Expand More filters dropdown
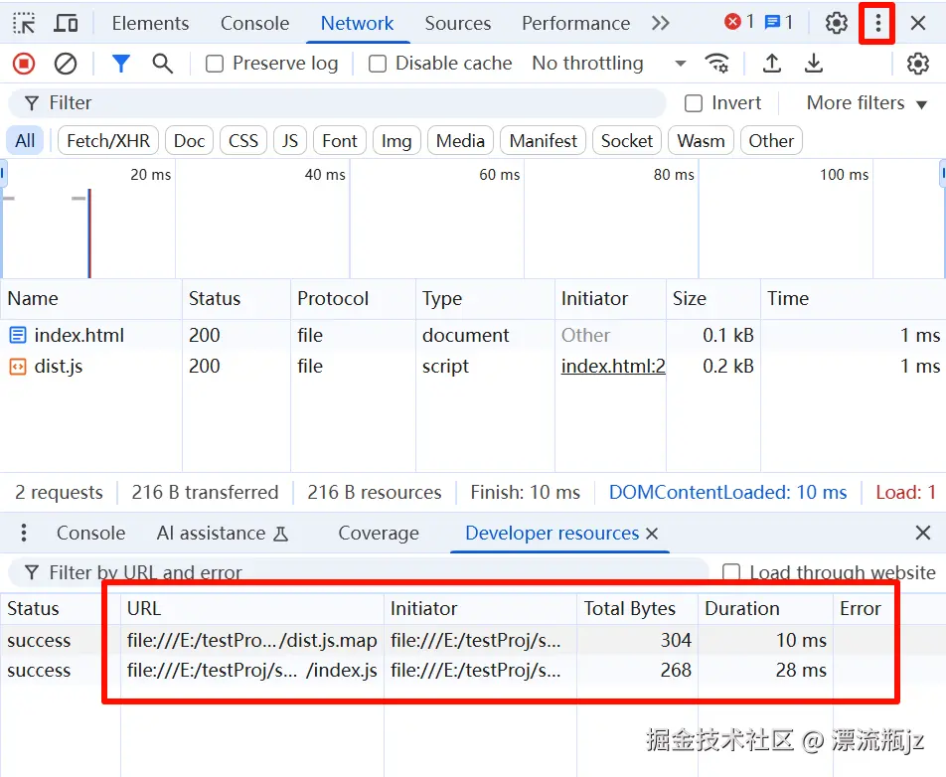Viewport: 946px width, 777px height. coord(867,103)
